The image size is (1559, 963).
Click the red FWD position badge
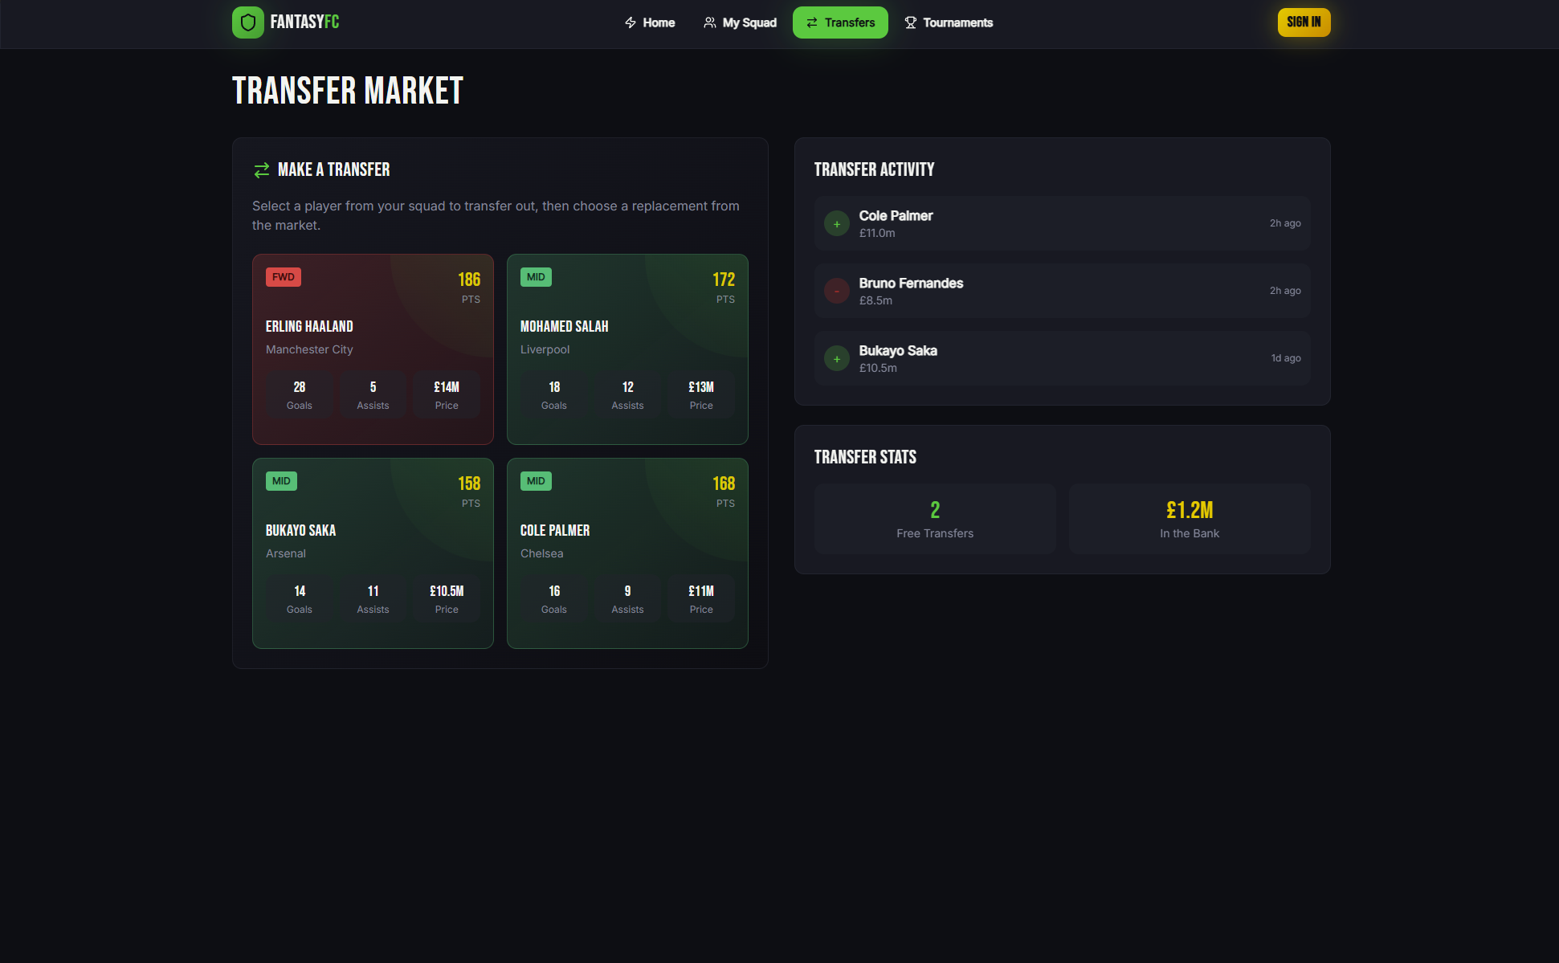point(283,277)
